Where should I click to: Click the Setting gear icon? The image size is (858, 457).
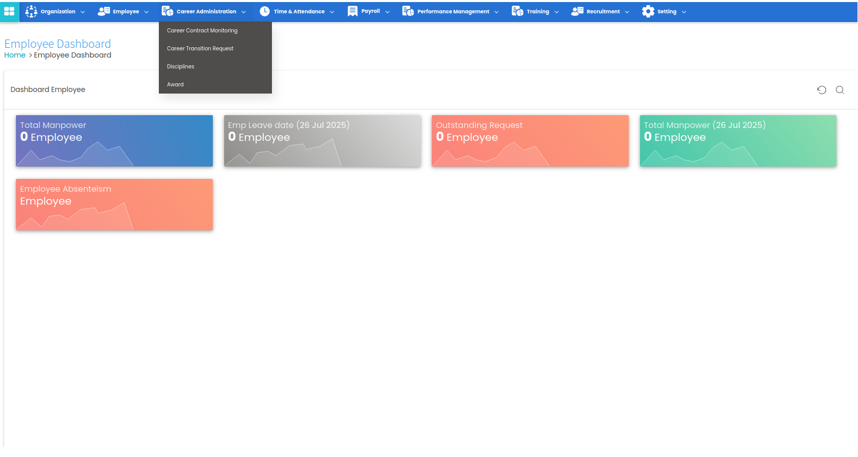648,11
